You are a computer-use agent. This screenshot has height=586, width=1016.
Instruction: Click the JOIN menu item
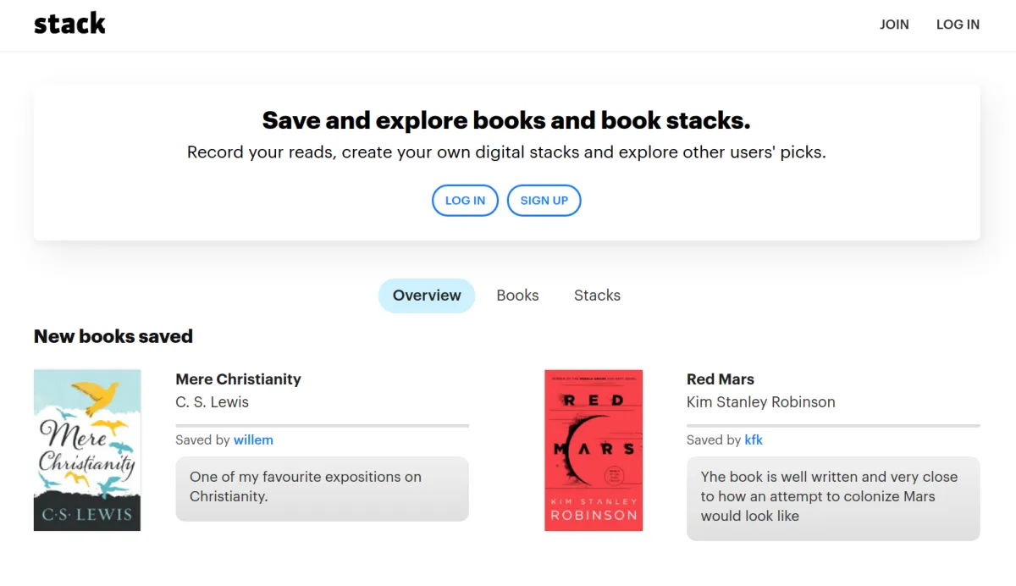pos(894,25)
